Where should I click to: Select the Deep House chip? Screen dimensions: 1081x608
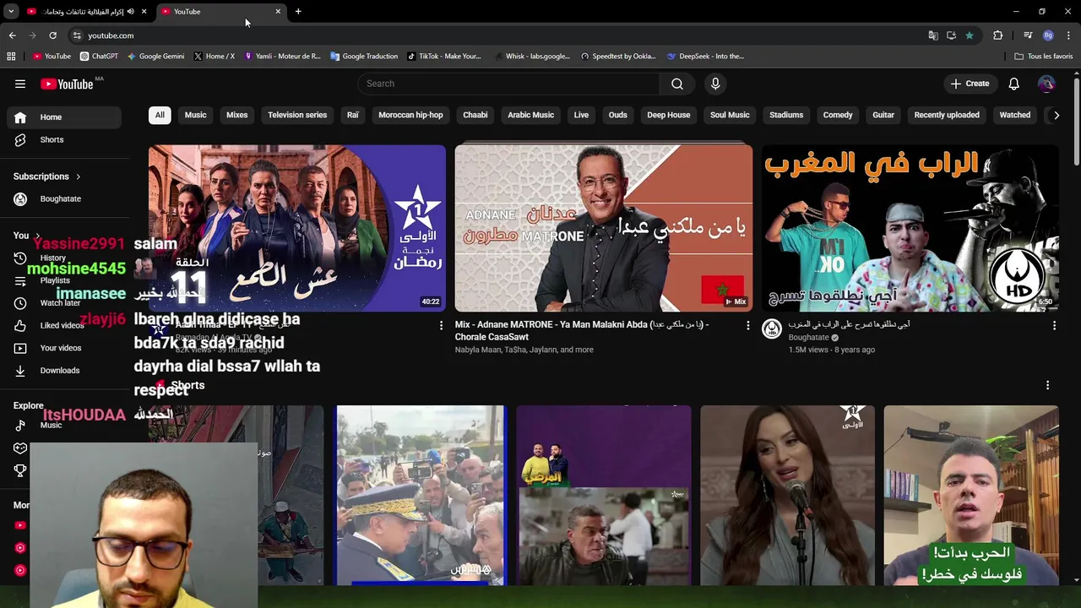669,115
